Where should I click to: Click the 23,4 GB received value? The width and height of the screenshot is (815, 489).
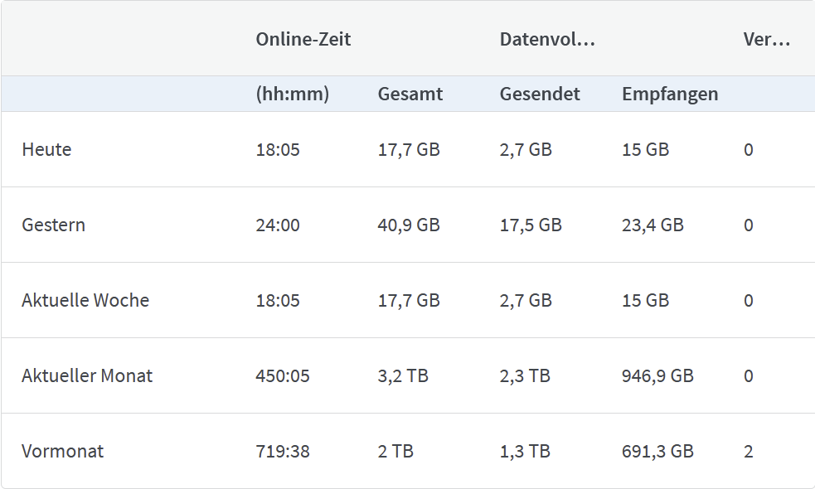(x=652, y=225)
